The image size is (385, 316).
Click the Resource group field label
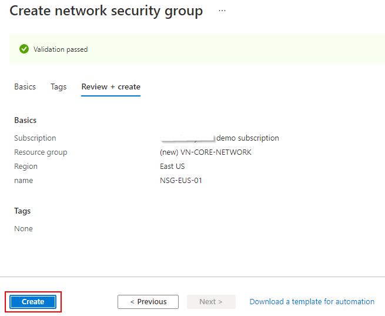point(41,152)
